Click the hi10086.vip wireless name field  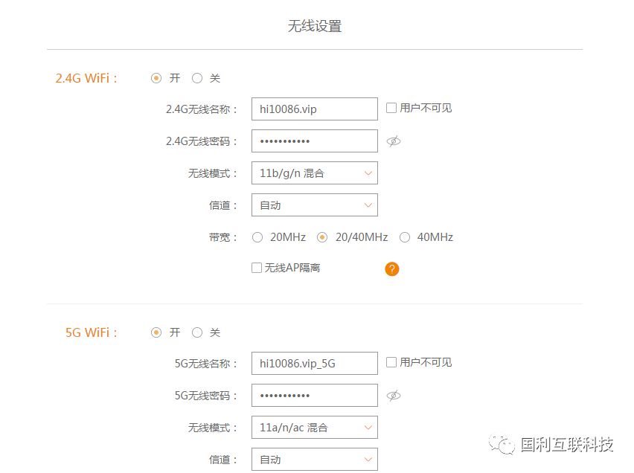point(313,108)
